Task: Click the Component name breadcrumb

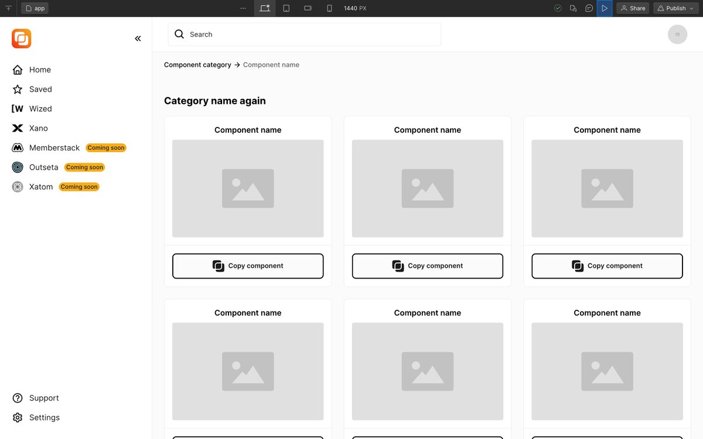Action: (x=271, y=65)
